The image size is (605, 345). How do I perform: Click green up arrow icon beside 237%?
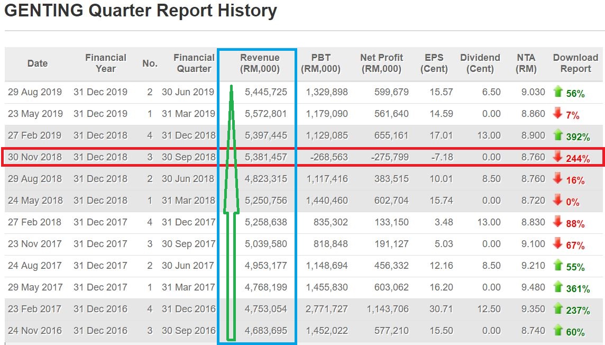coord(558,308)
